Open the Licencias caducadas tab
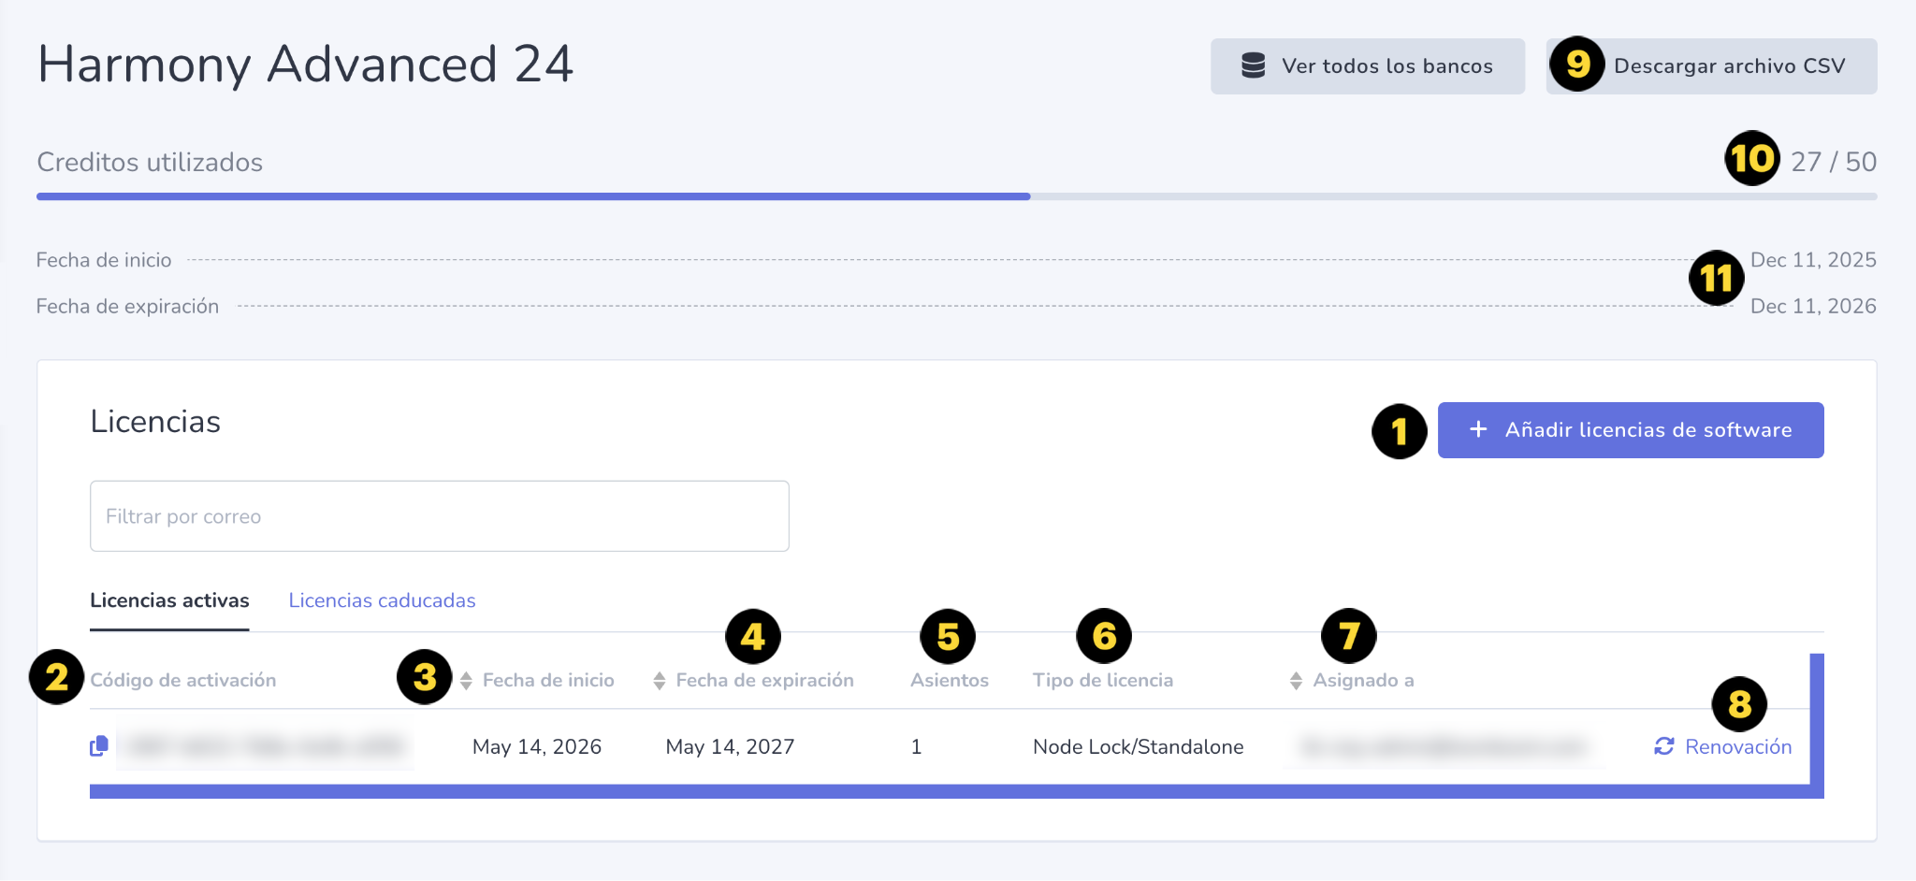The height and width of the screenshot is (881, 1916). point(382,600)
